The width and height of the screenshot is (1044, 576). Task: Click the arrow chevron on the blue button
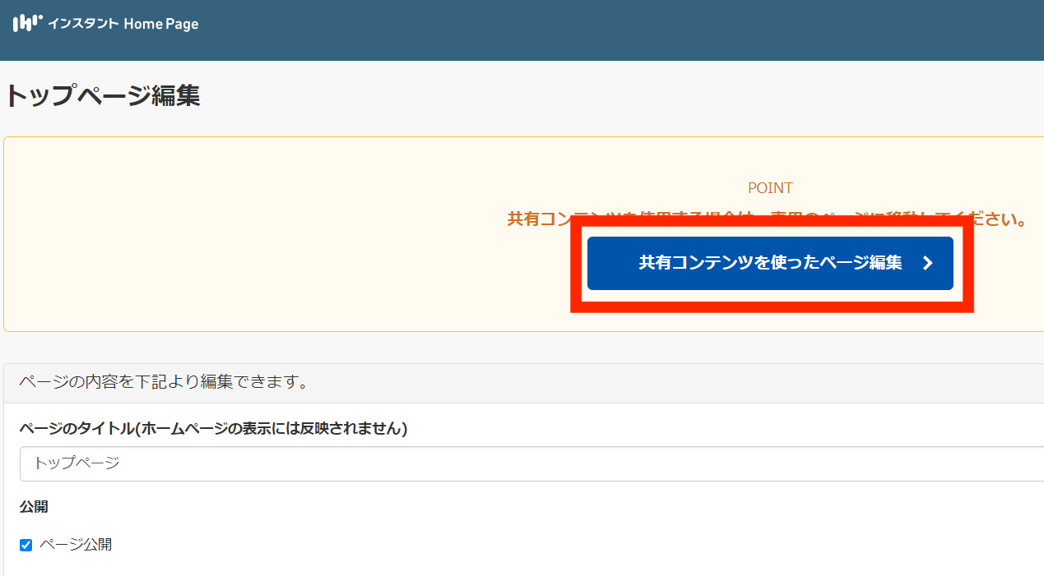(927, 263)
